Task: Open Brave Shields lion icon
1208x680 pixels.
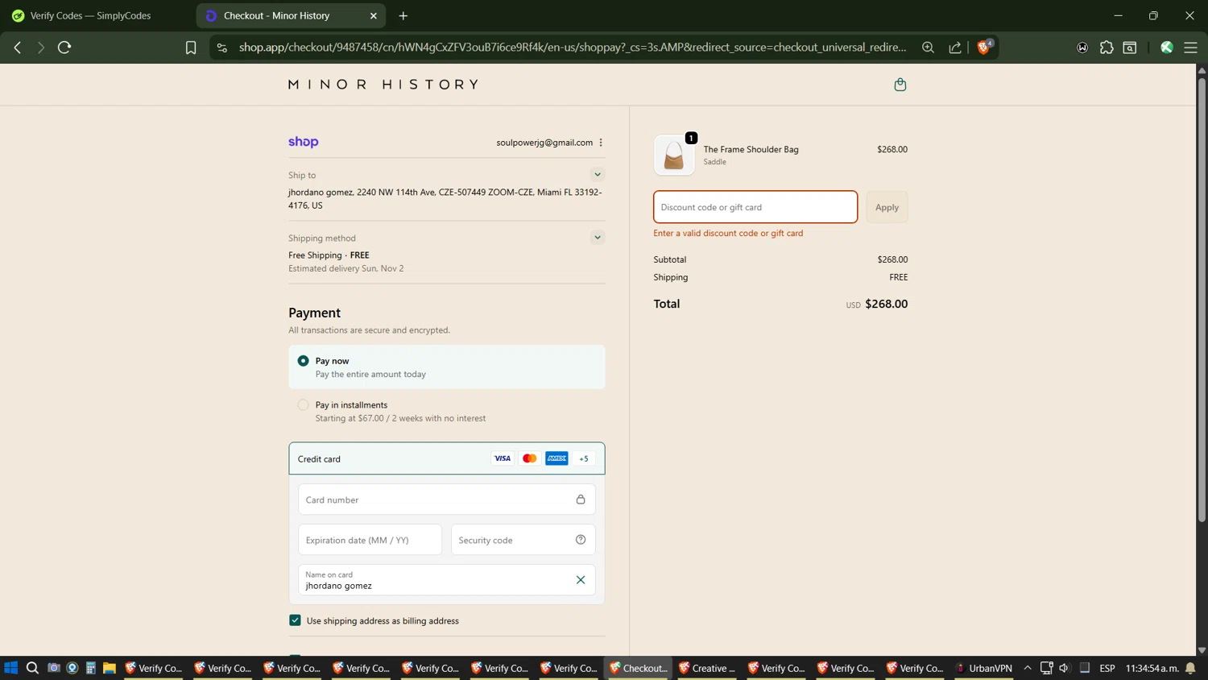Action: 984,47
